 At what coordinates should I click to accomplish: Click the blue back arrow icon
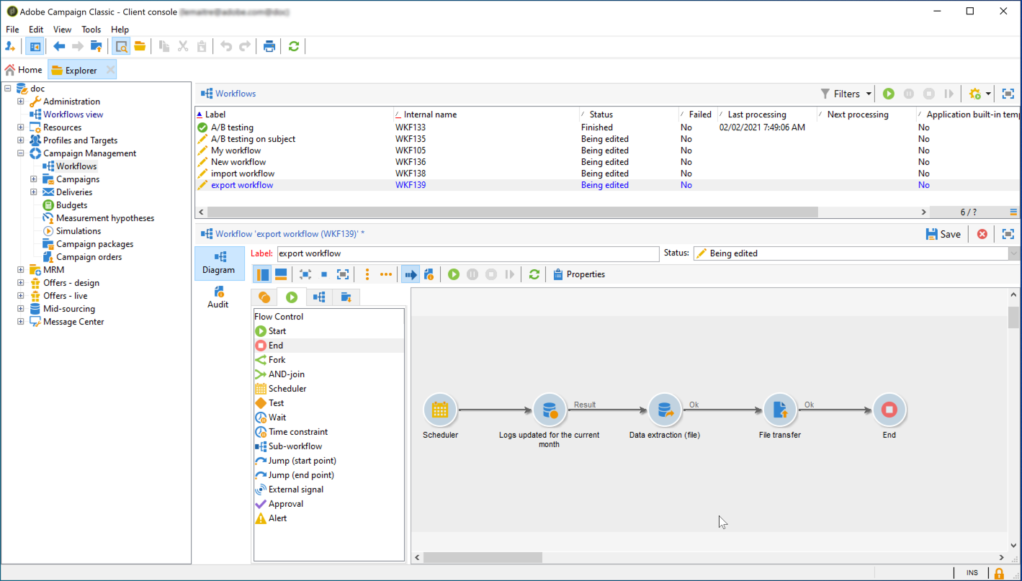[59, 47]
